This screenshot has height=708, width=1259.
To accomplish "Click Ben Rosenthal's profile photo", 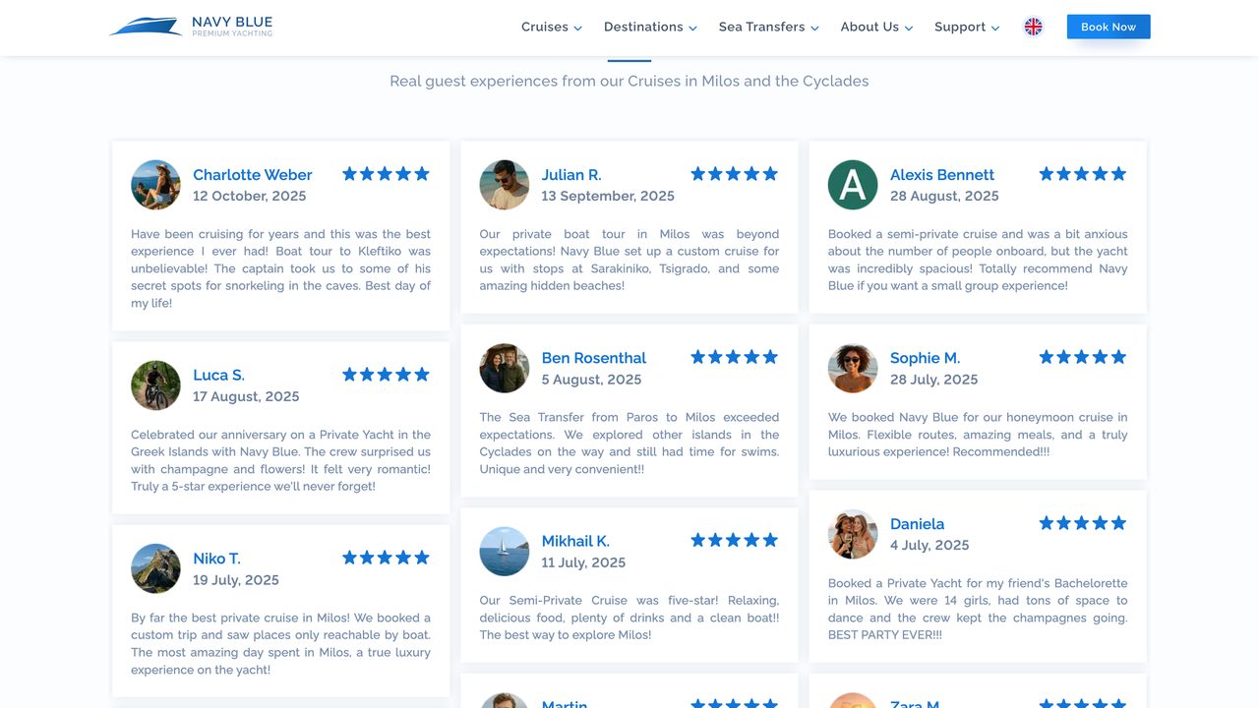I will (x=505, y=369).
